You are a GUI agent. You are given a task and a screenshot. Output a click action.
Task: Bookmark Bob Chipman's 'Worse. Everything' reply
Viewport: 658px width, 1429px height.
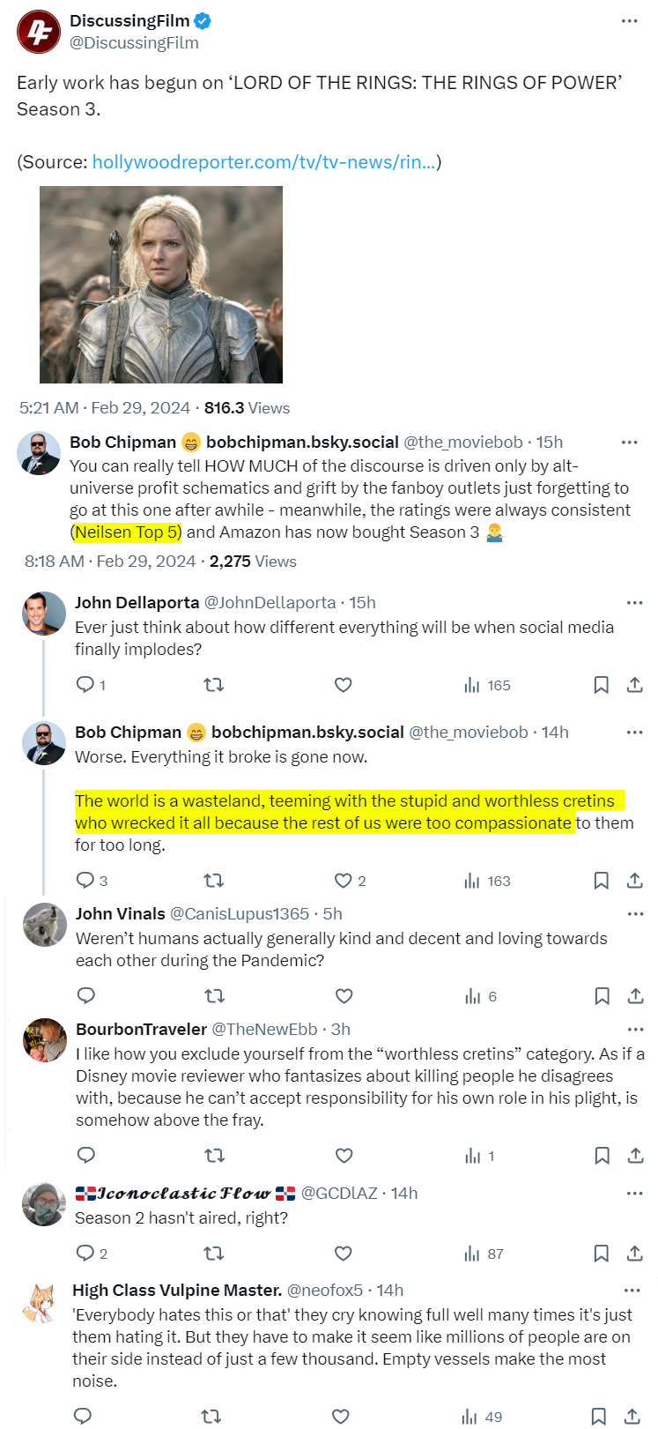(601, 881)
